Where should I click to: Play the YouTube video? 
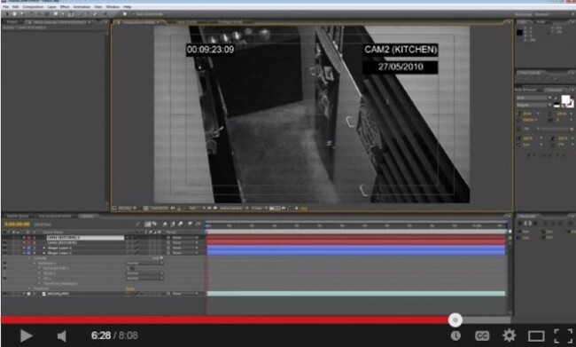[x=26, y=335]
